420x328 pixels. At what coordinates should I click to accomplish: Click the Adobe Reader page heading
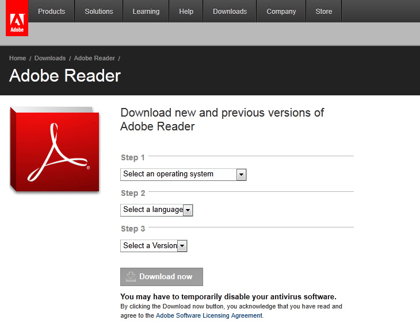pos(65,76)
